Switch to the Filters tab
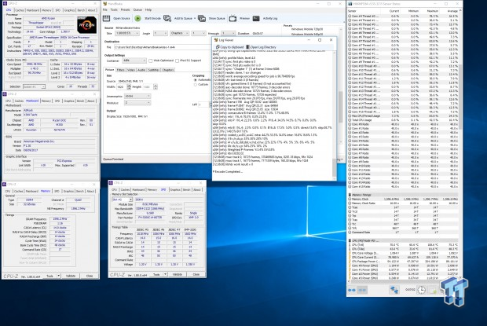The height and width of the screenshot is (326, 487). (121, 70)
